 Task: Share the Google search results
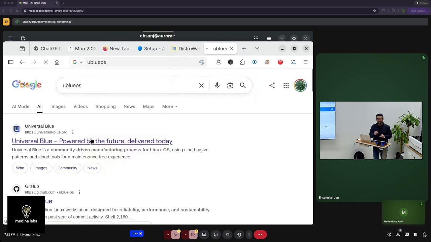[272, 85]
